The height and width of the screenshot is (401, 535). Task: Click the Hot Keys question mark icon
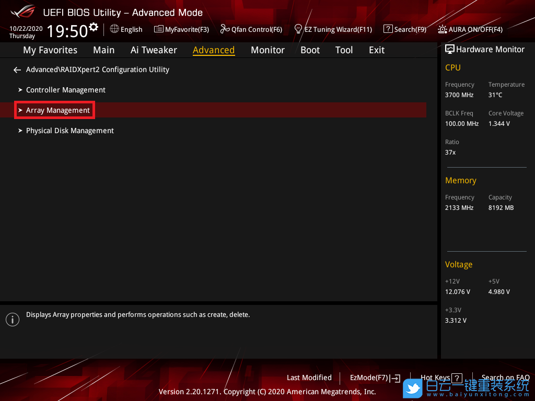(x=457, y=378)
